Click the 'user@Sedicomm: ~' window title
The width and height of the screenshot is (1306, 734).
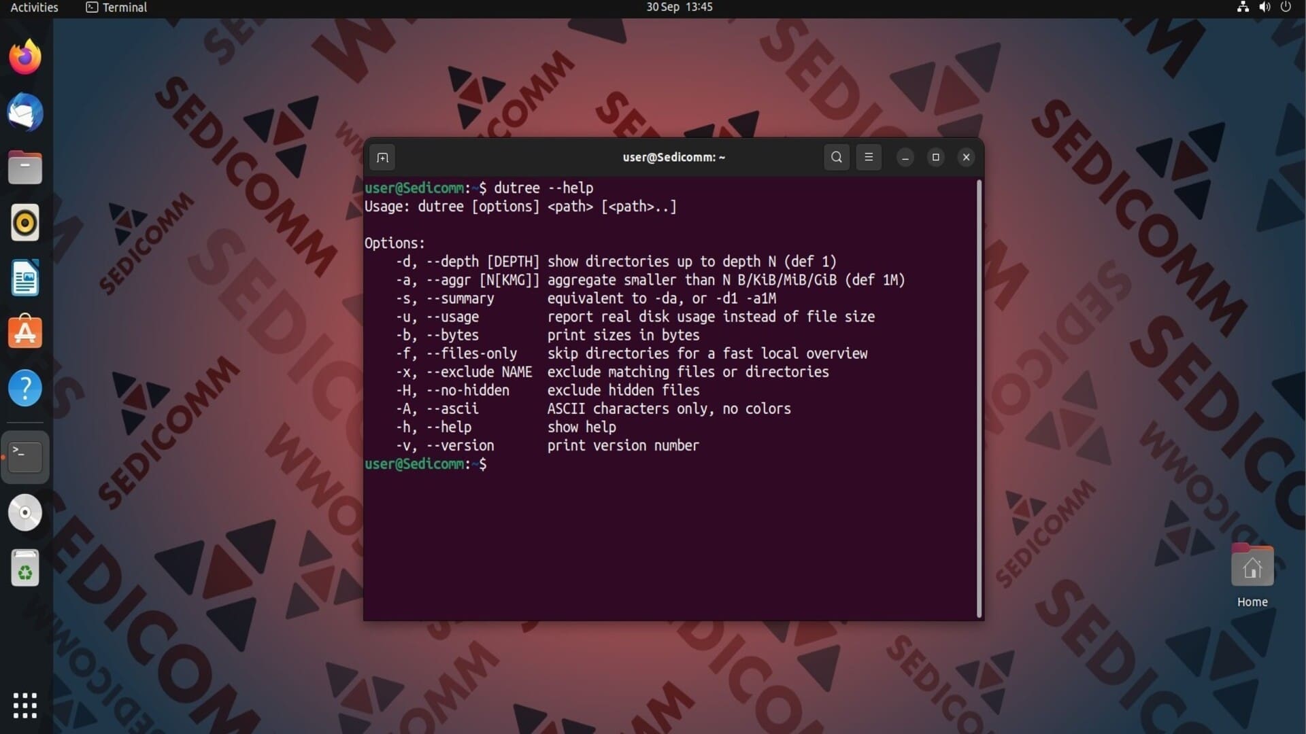(x=673, y=157)
